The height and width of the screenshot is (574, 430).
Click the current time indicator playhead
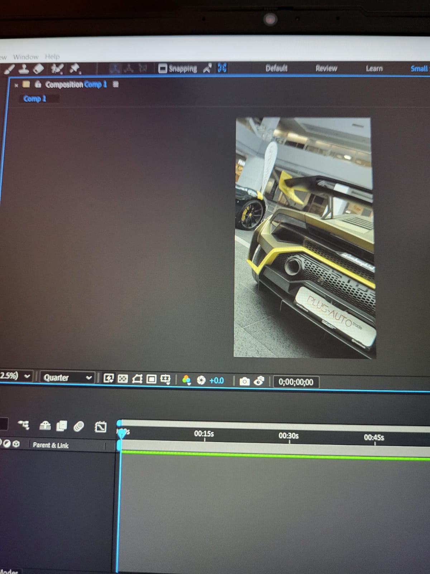(x=122, y=433)
